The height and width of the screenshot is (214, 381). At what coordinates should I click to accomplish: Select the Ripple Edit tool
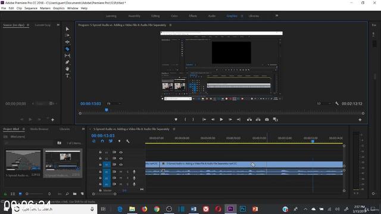click(67, 42)
